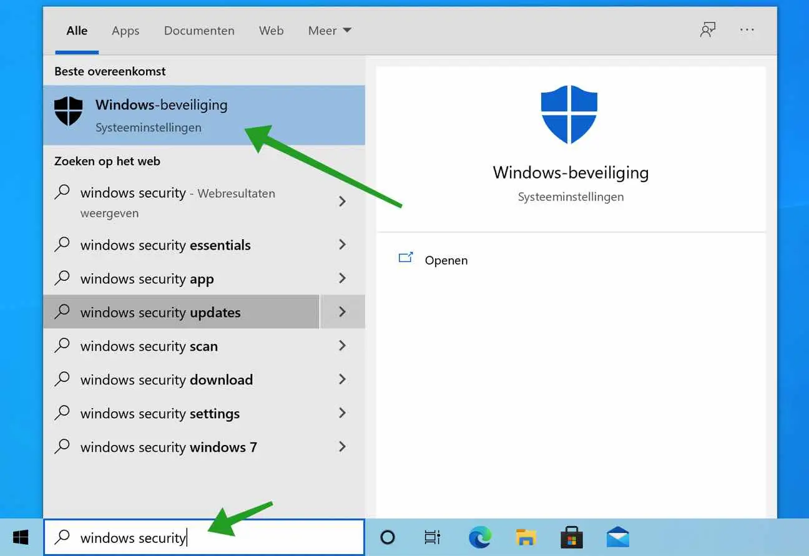809x556 pixels.
Task: Choose the 'windows security updates' suggestion
Action: (181, 312)
